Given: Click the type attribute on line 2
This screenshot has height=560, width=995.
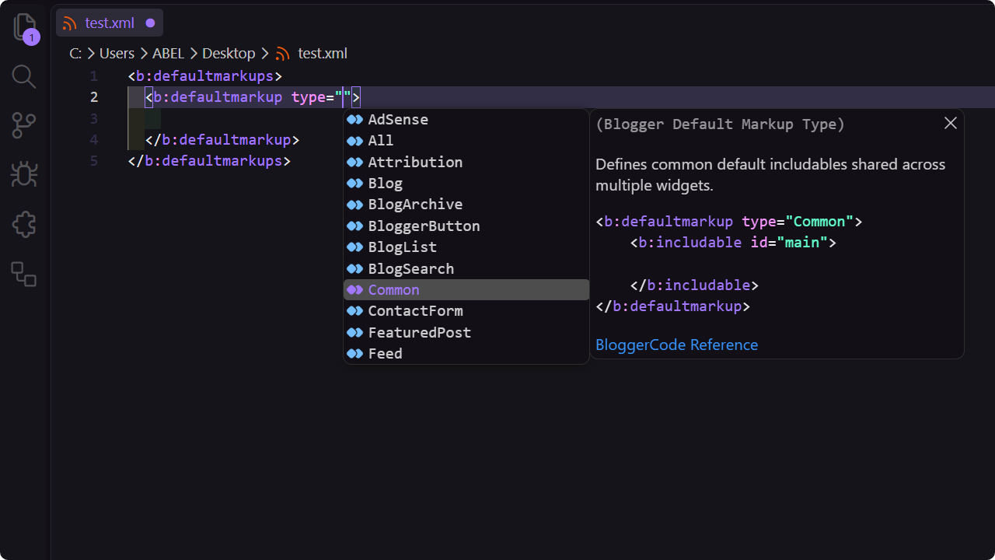Looking at the screenshot, I should click(x=308, y=97).
